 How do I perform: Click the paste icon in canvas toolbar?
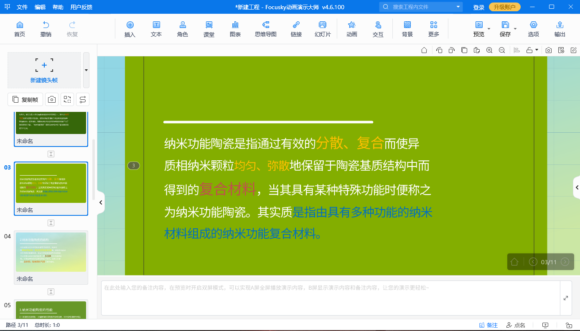(x=477, y=50)
